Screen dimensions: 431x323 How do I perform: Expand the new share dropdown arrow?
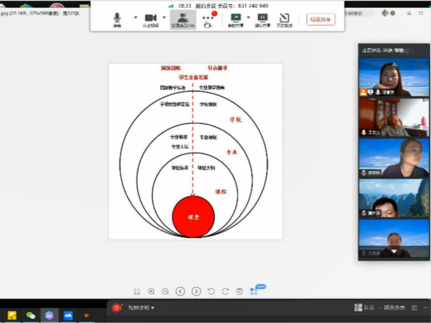tap(248, 18)
